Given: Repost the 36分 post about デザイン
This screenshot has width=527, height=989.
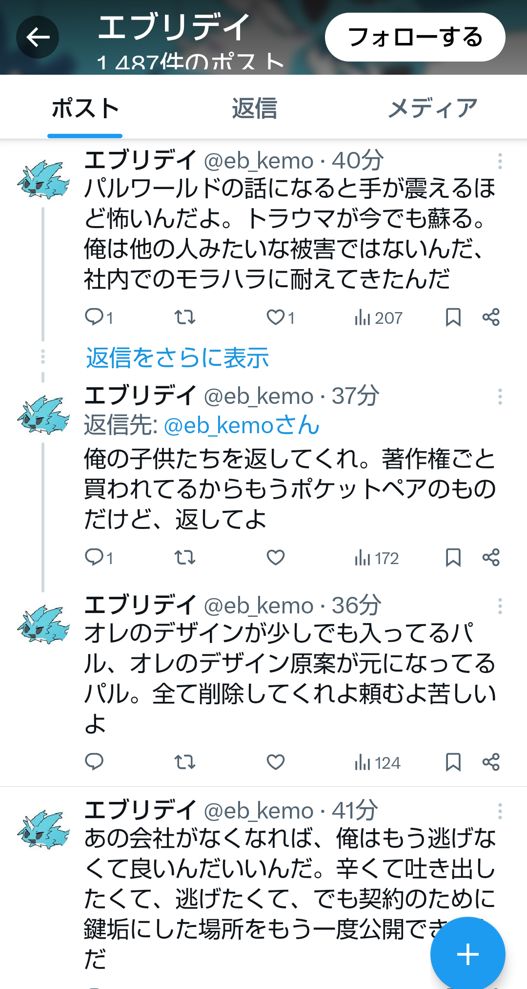Looking at the screenshot, I should click(185, 762).
